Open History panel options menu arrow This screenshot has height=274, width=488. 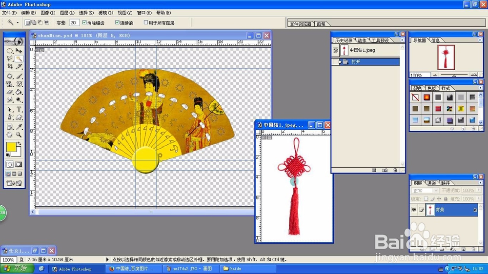(402, 40)
